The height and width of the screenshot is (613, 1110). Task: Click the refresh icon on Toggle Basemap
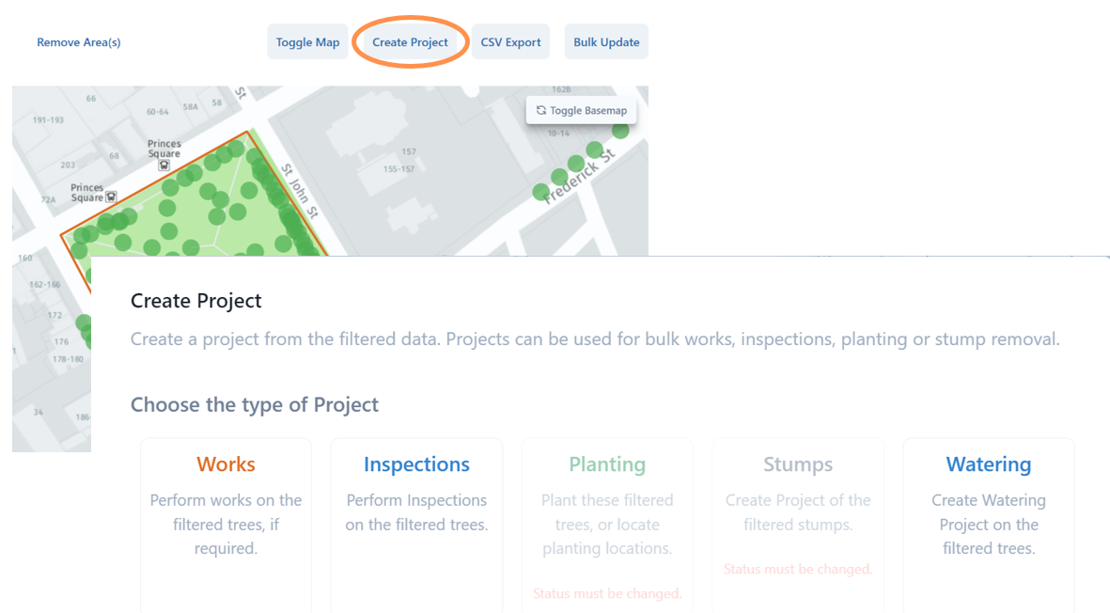pyautogui.click(x=539, y=110)
